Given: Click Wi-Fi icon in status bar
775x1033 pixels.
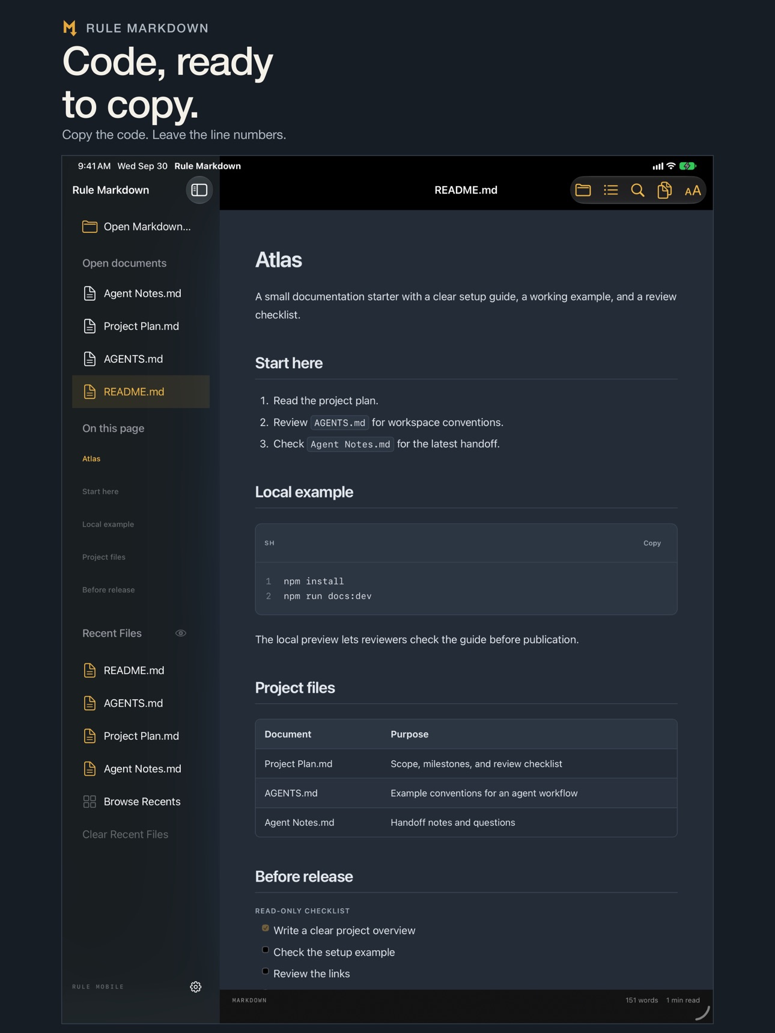Looking at the screenshot, I should coord(671,166).
